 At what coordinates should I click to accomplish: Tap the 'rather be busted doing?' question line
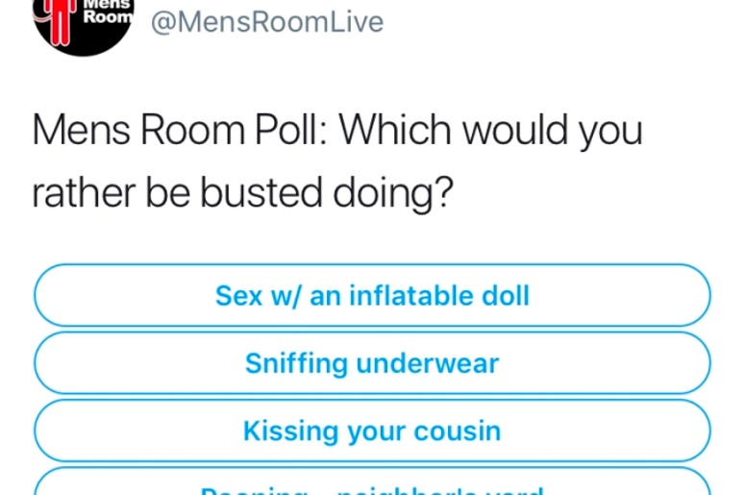point(242,193)
